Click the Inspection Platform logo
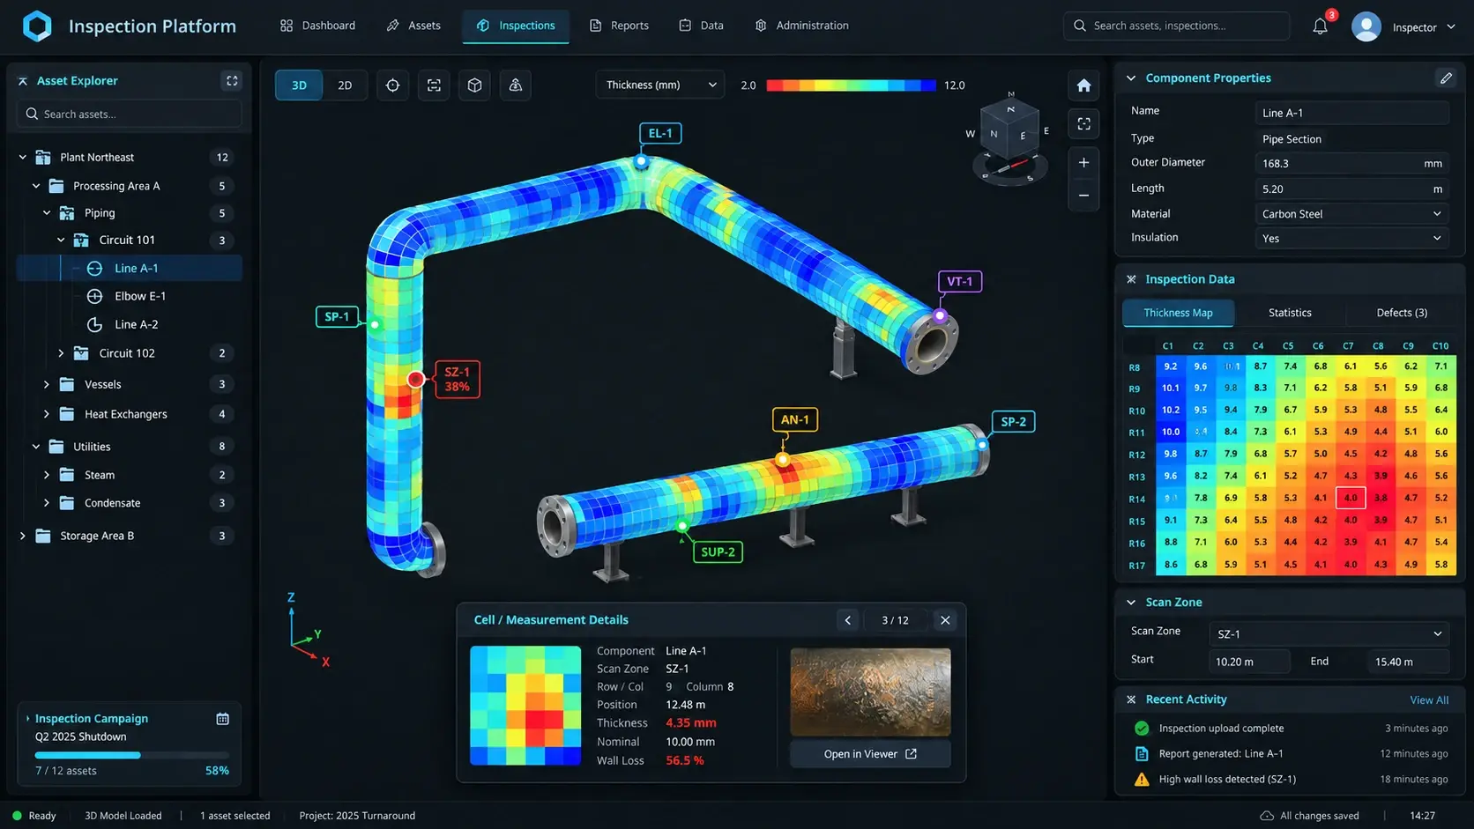The width and height of the screenshot is (1474, 829). tap(37, 26)
